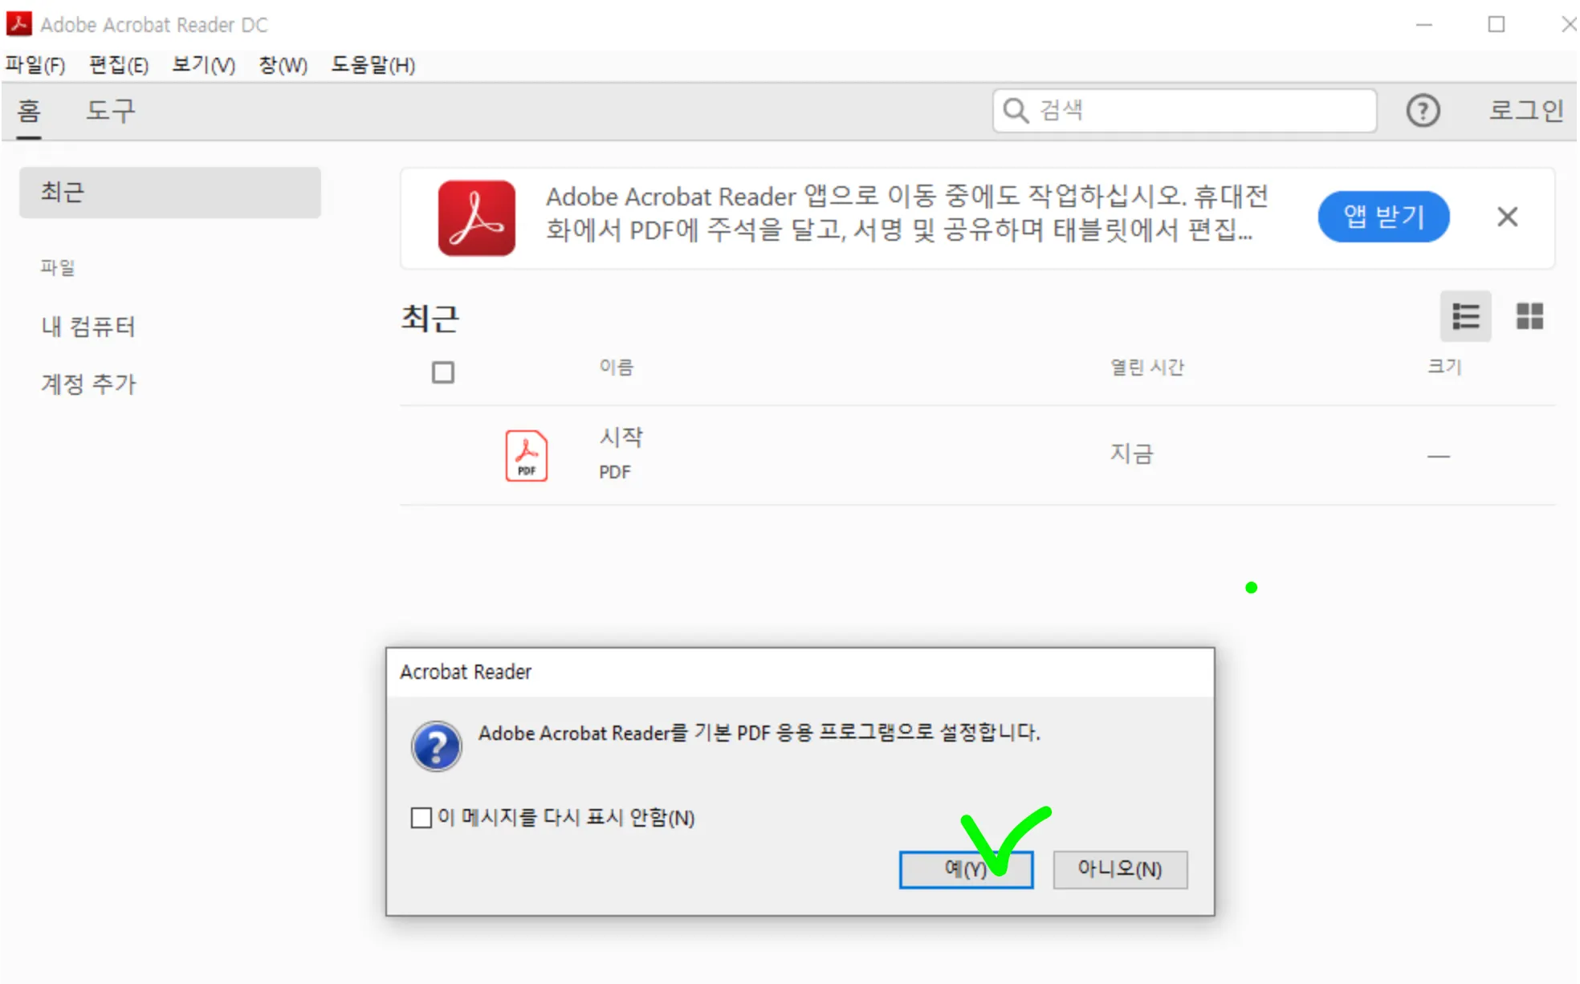Close the mobile app promotion banner
The width and height of the screenshot is (1580, 984).
[1507, 217]
